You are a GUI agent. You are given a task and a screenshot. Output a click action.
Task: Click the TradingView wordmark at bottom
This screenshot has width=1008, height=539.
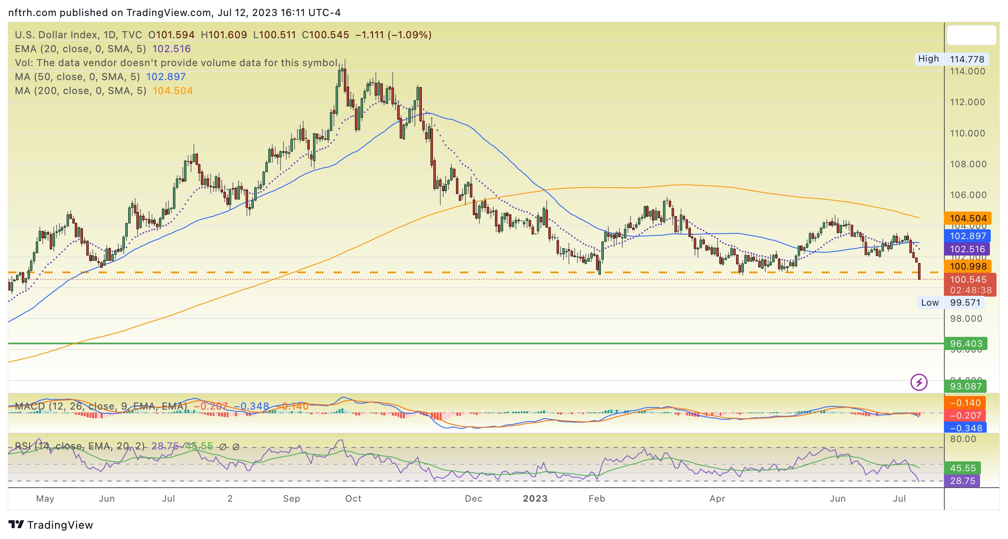(x=60, y=525)
